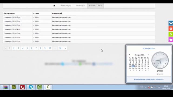The image size is (173, 97).
Task: Open the VK social sidebar button
Action: click(x=171, y=23)
